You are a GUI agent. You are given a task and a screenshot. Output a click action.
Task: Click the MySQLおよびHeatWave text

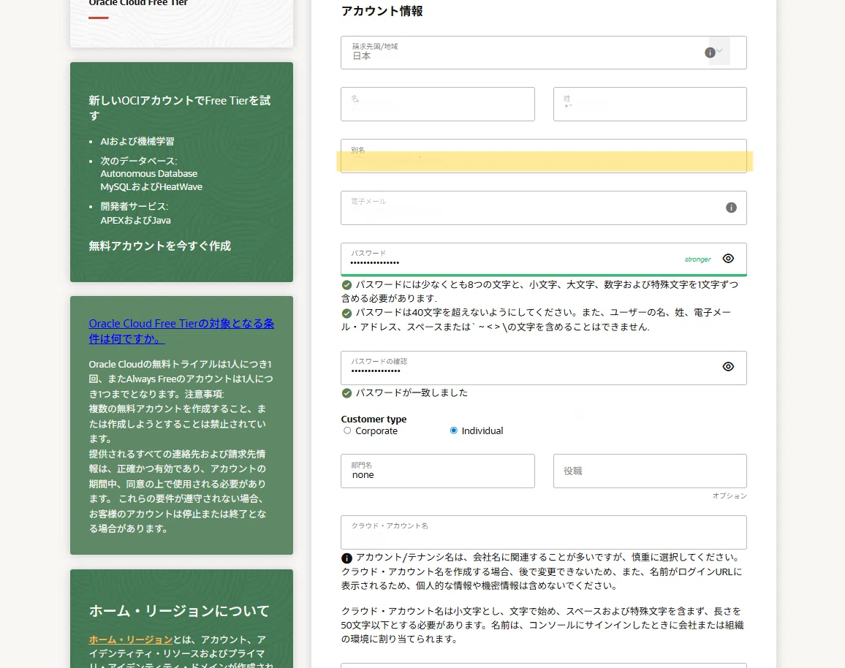151,187
